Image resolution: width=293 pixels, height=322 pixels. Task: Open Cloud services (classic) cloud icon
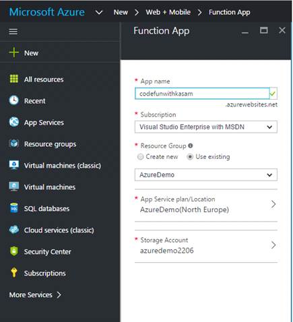(x=14, y=230)
